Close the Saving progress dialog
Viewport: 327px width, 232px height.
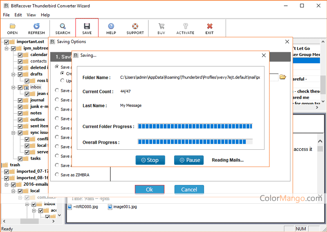[264, 55]
